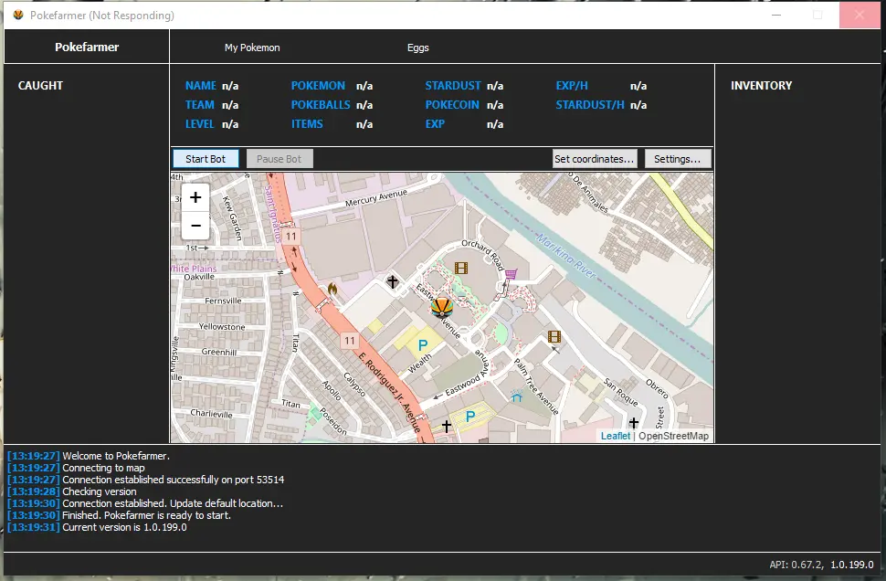The image size is (886, 581).
Task: Click the API: 0.67.2 status bar text
Action: coord(796,564)
